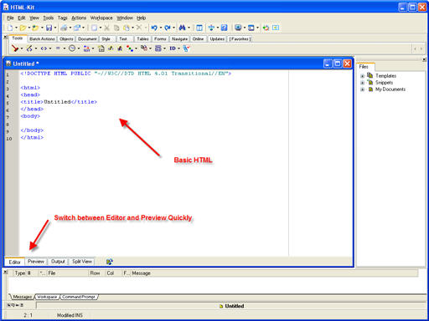Click the clock icon in Tools toolbar
429x321 pixels.
point(72,48)
